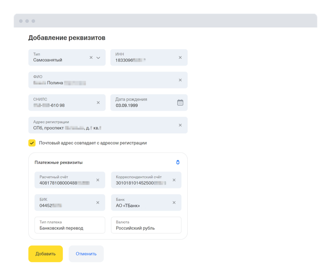Clear the ФИО field value

click(180, 80)
